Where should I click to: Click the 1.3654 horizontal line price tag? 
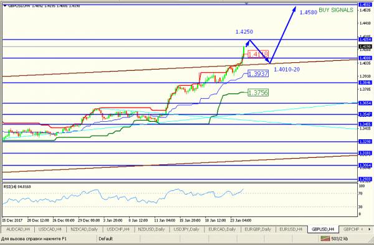pos(365,103)
